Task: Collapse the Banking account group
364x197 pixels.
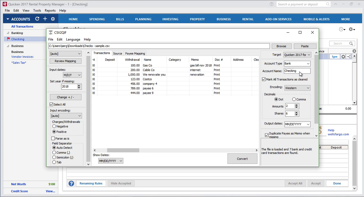Action: (8, 33)
